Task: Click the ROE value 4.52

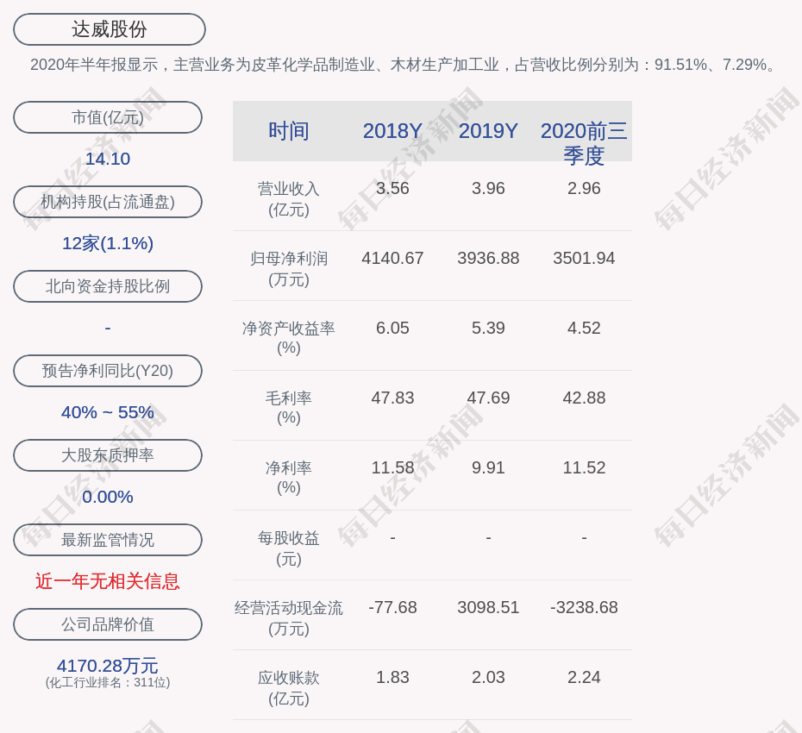Action: coord(584,328)
